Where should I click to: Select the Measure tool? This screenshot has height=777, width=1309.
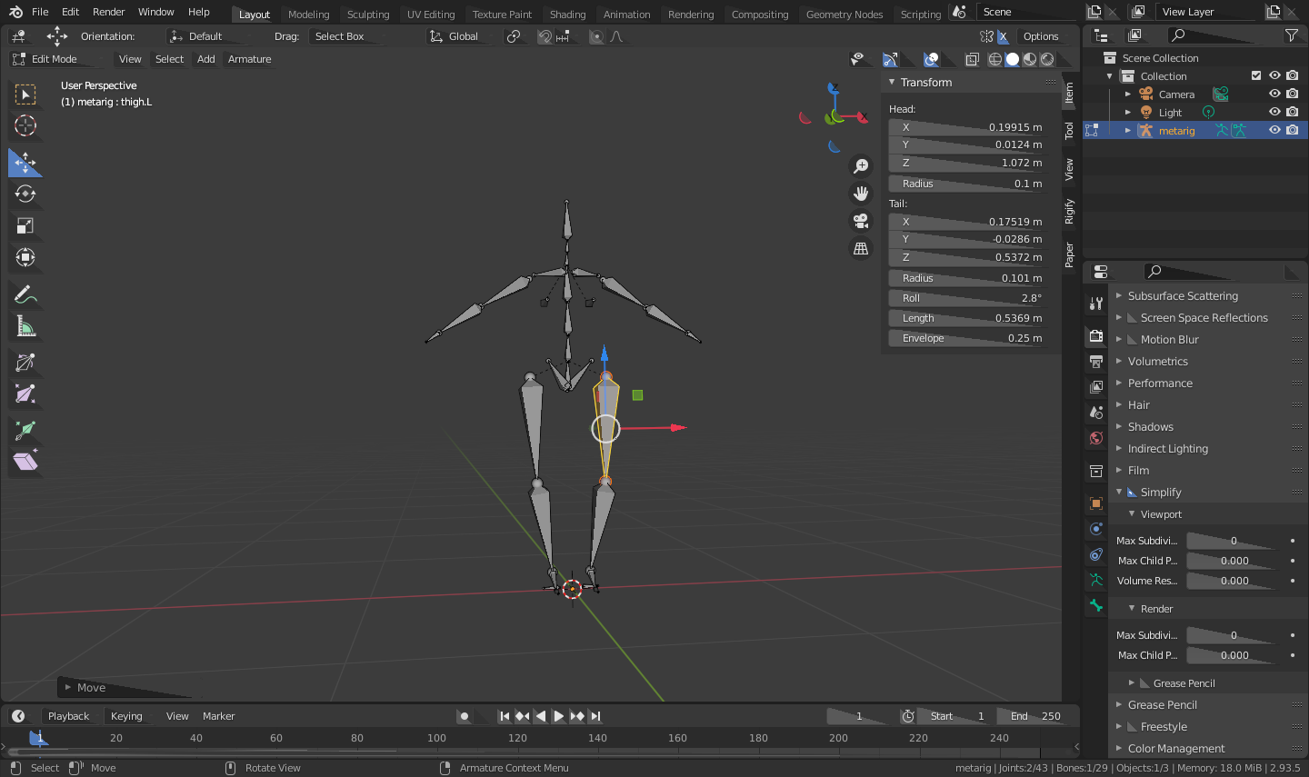click(25, 326)
